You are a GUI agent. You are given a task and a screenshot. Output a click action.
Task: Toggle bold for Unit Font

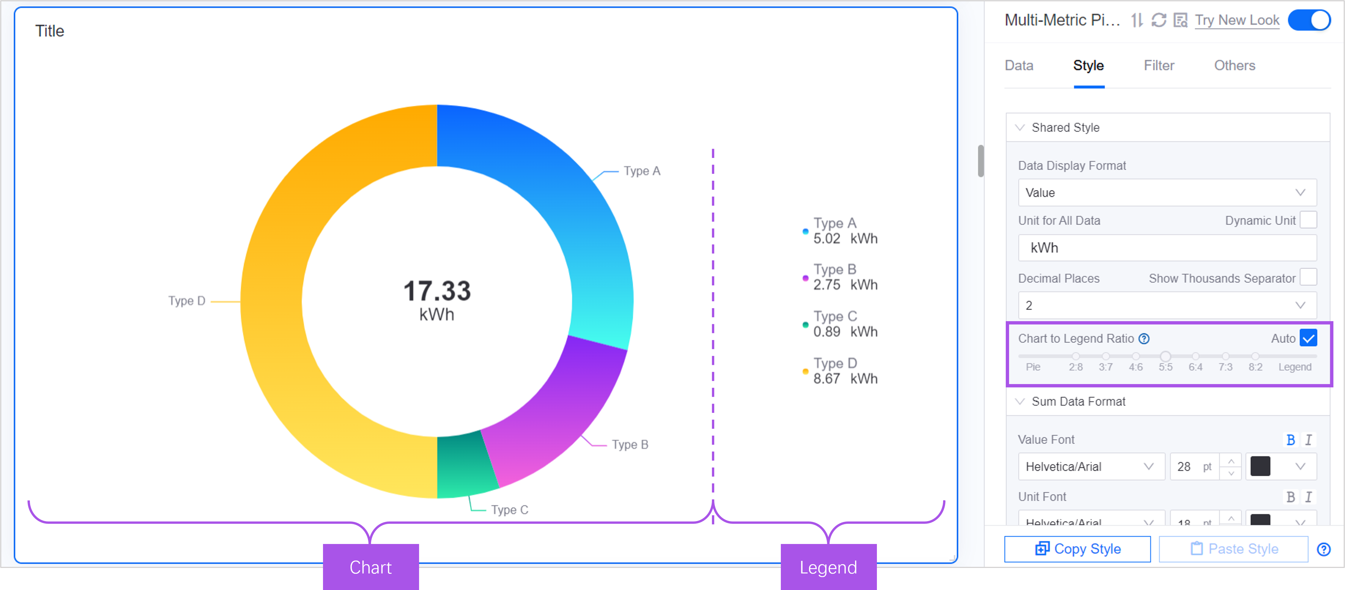pyautogui.click(x=1290, y=497)
